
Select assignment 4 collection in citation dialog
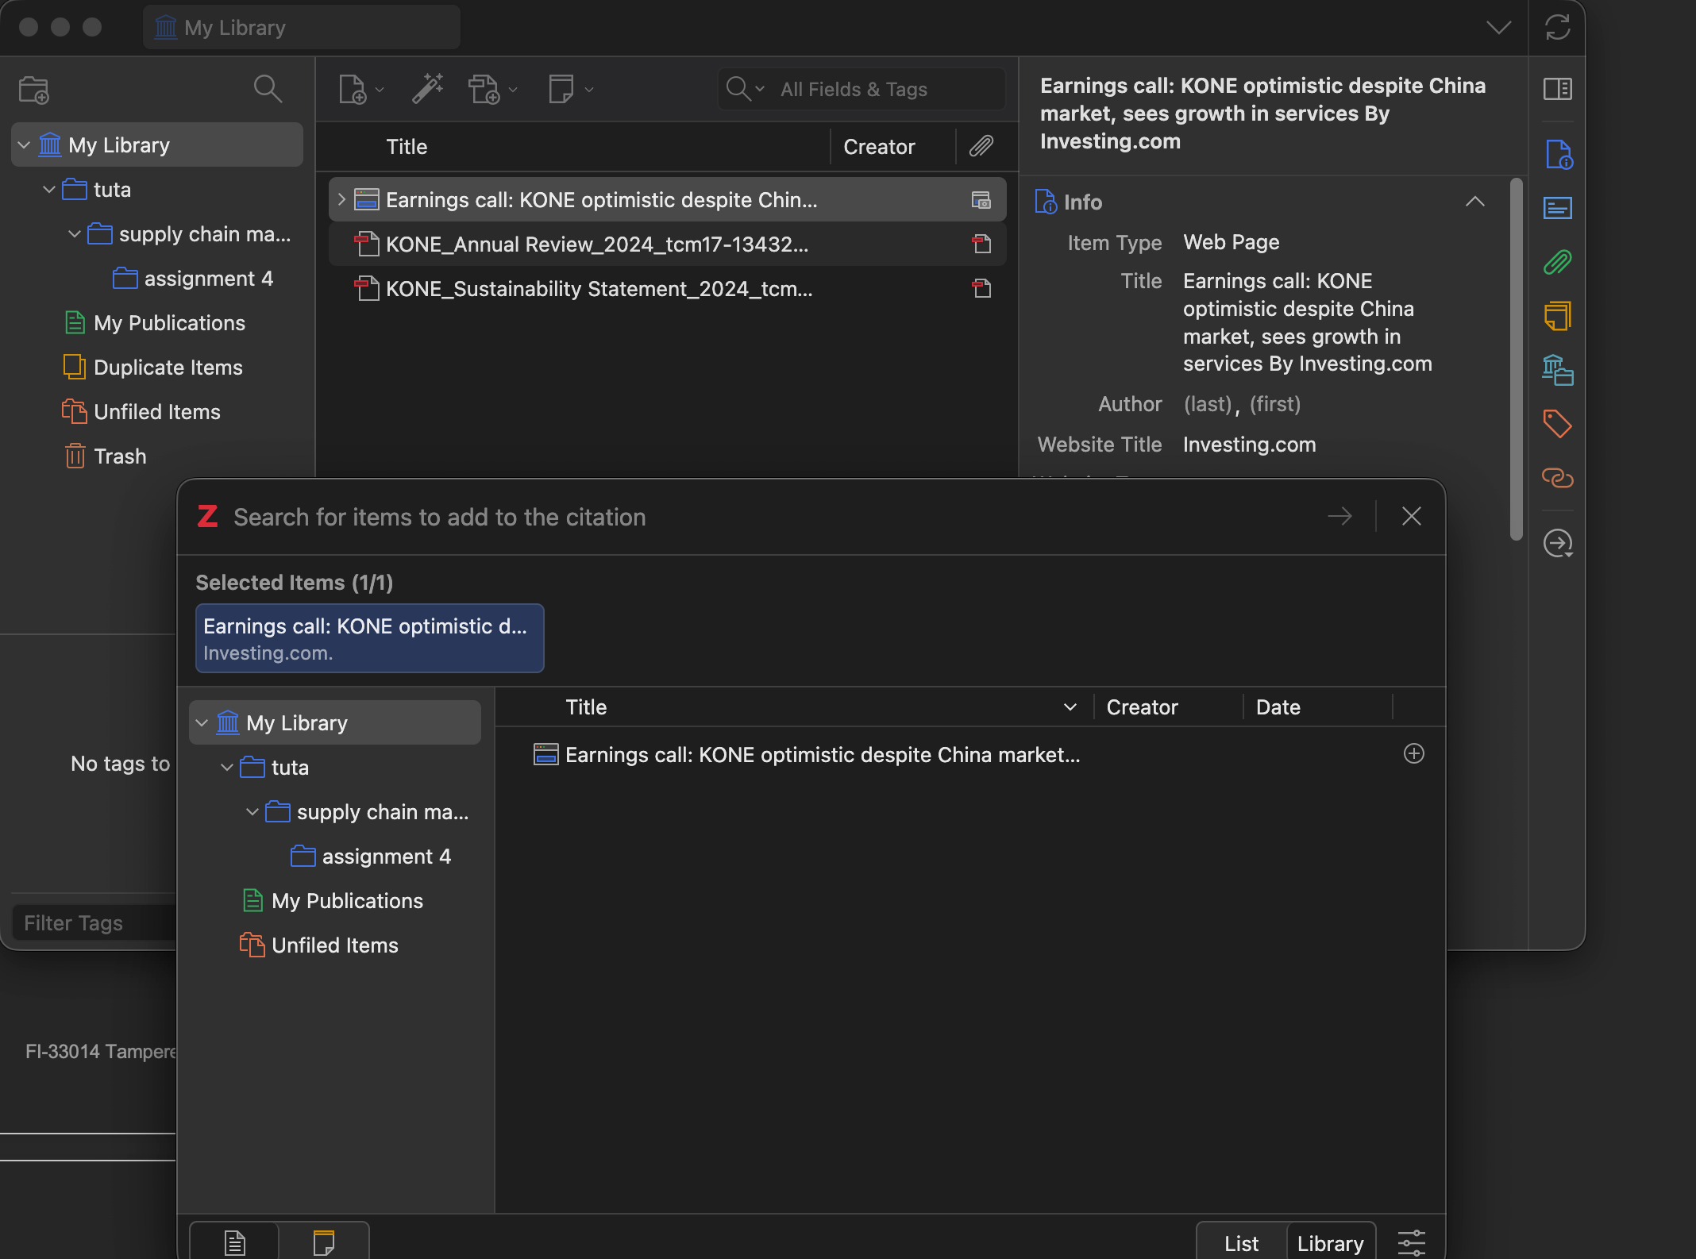tap(386, 857)
